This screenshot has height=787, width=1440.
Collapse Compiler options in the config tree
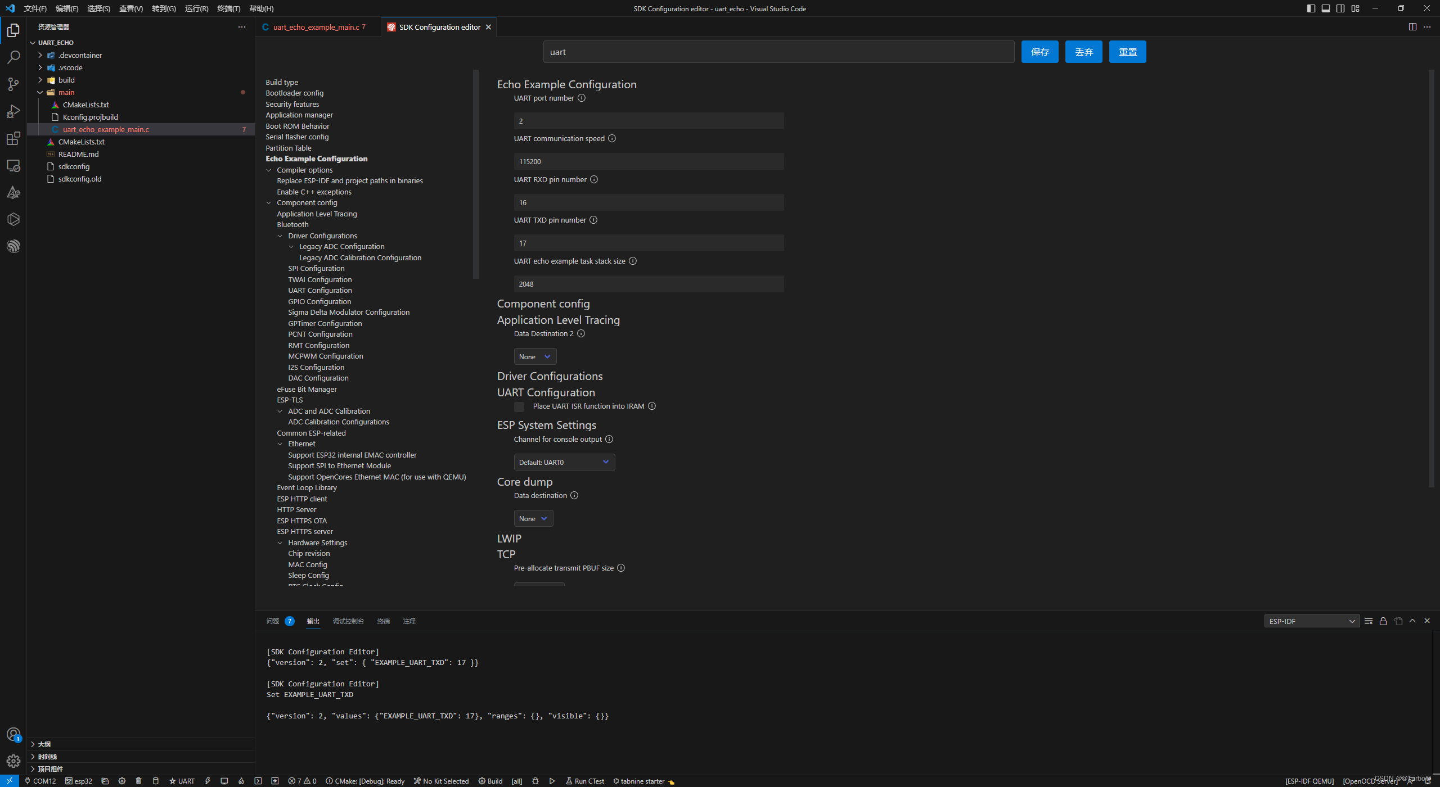[269, 170]
